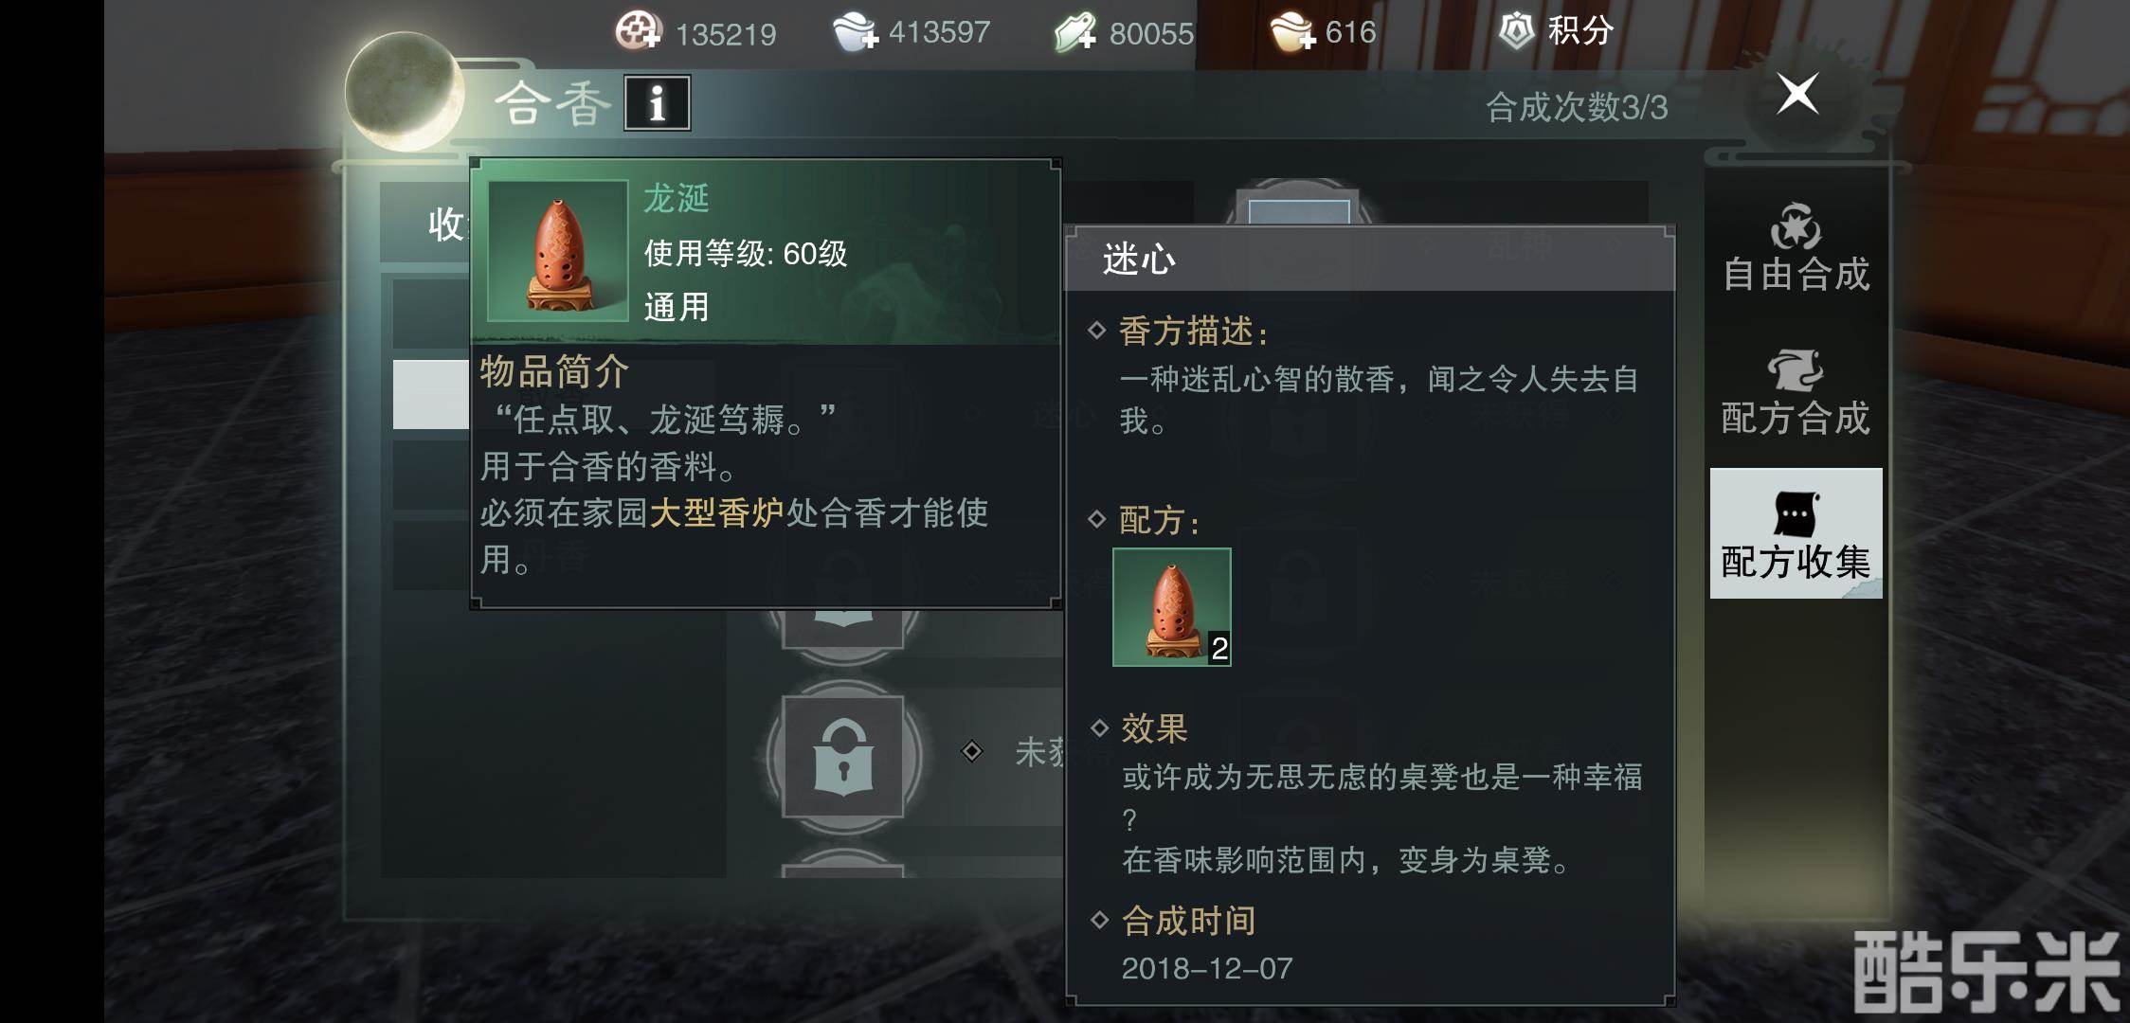Click the 迷心 recipe title bar

[1369, 259]
